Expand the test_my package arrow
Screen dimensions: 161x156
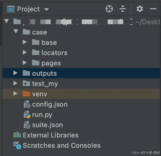[x=16, y=83]
